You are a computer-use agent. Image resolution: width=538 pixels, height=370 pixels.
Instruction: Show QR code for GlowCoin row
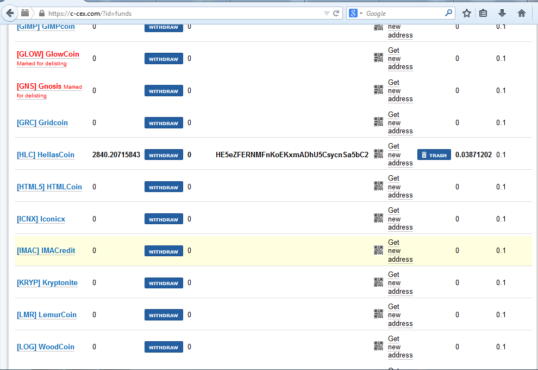(x=378, y=58)
